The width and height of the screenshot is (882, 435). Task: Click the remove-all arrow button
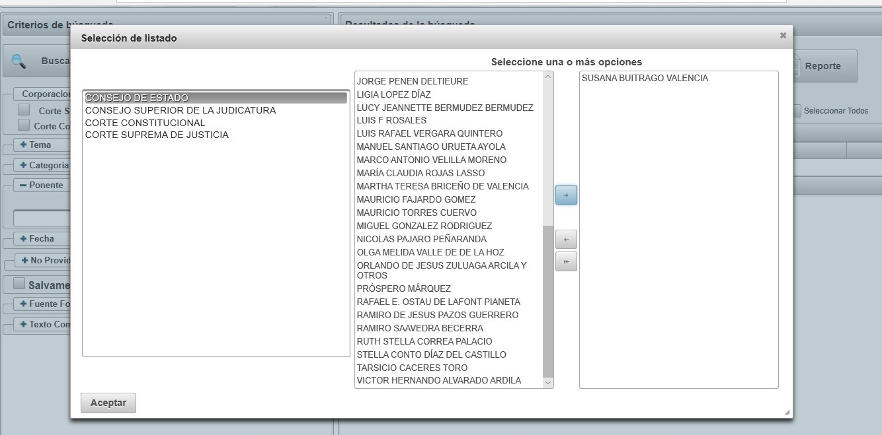566,261
